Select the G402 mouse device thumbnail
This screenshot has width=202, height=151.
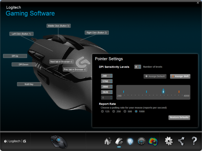click(x=59, y=142)
